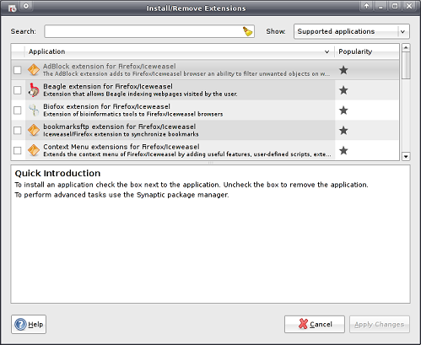Sort by the Popularity column header
The width and height of the screenshot is (421, 345).
click(367, 51)
